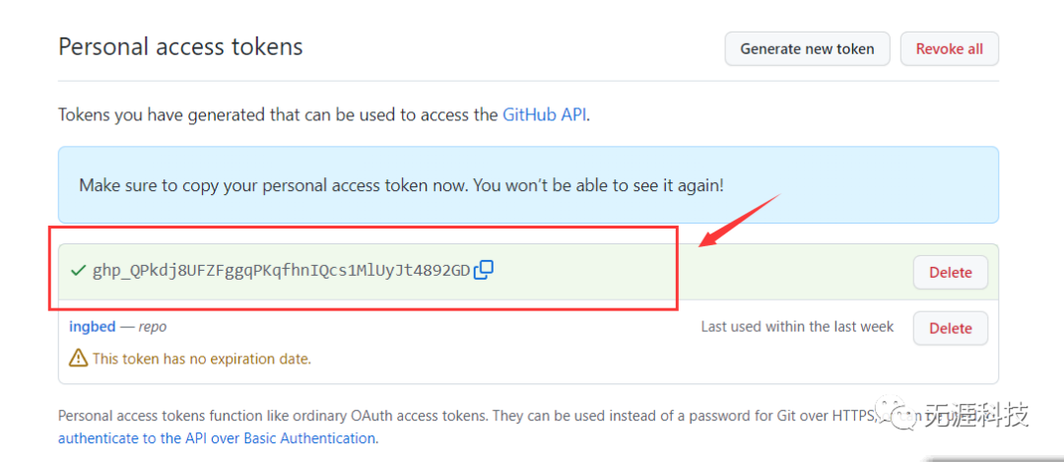Copy the new token with the clipboard icon
Image resolution: width=1064 pixels, height=462 pixels.
coord(484,270)
